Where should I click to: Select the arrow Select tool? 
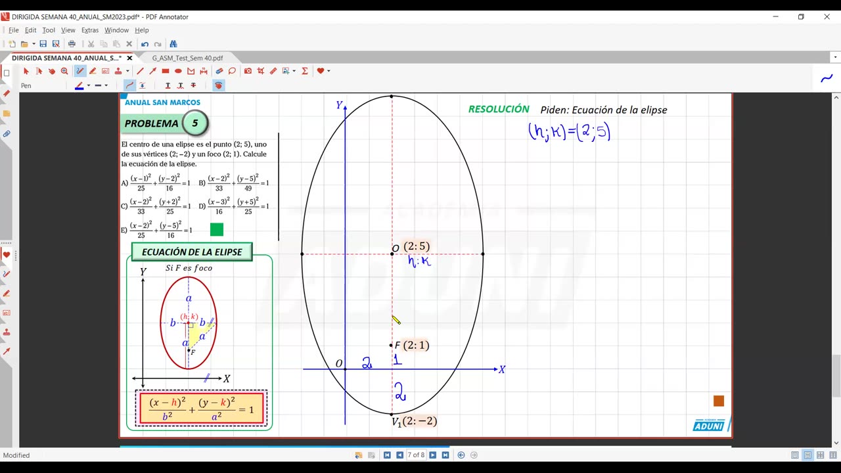pyautogui.click(x=26, y=71)
